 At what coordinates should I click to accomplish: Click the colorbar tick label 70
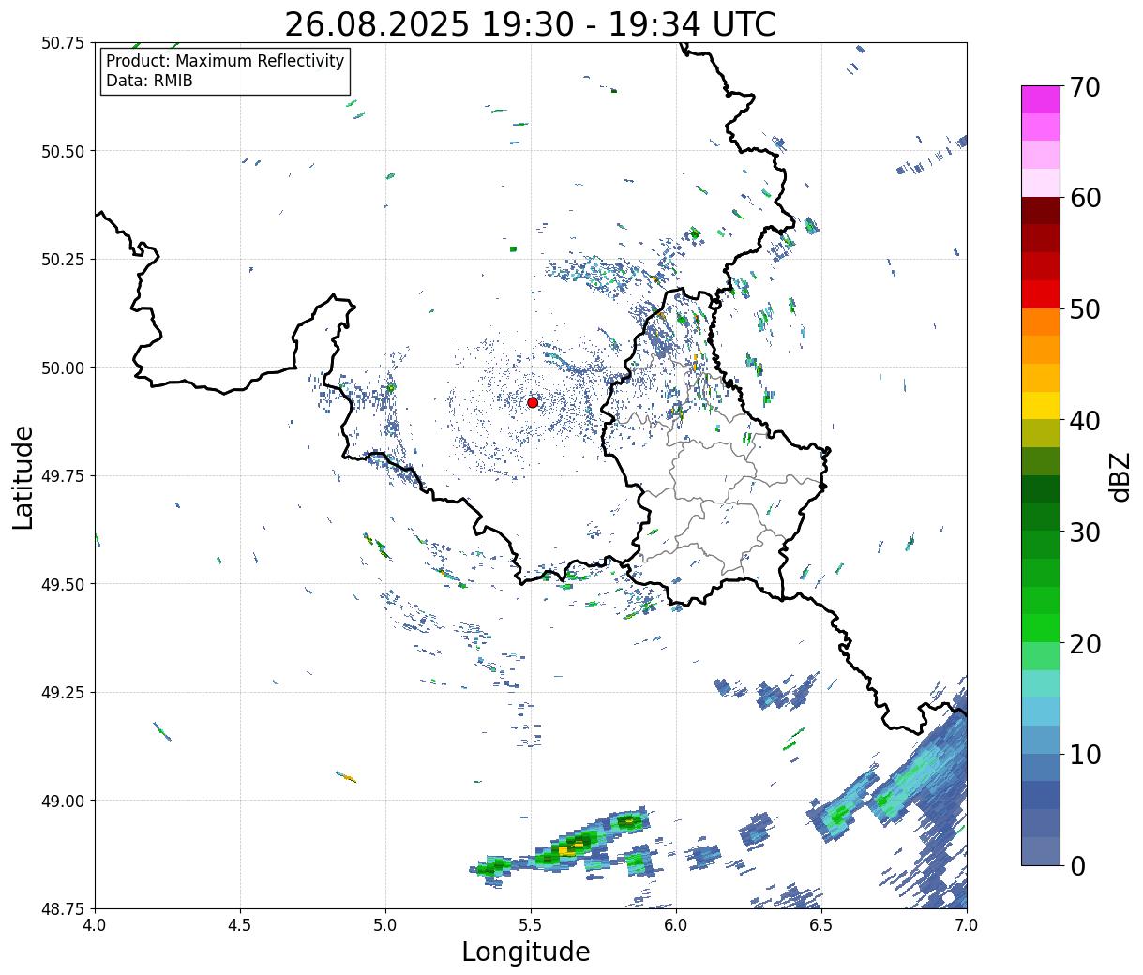pyautogui.click(x=1085, y=87)
